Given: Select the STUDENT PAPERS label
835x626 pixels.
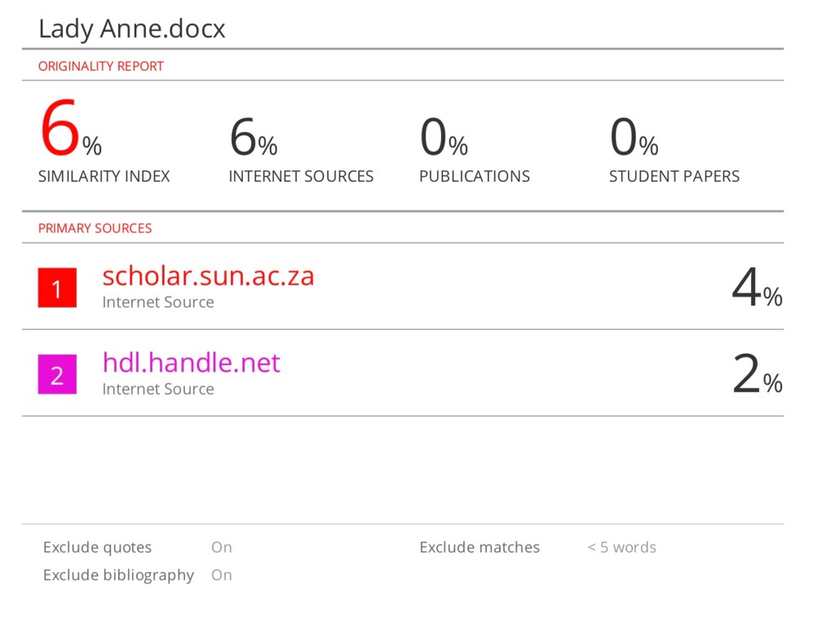Looking at the screenshot, I should tap(674, 176).
